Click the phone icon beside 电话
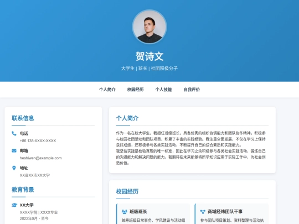Image resolution: width=299 pixels, height=224 pixels. pos(14,133)
